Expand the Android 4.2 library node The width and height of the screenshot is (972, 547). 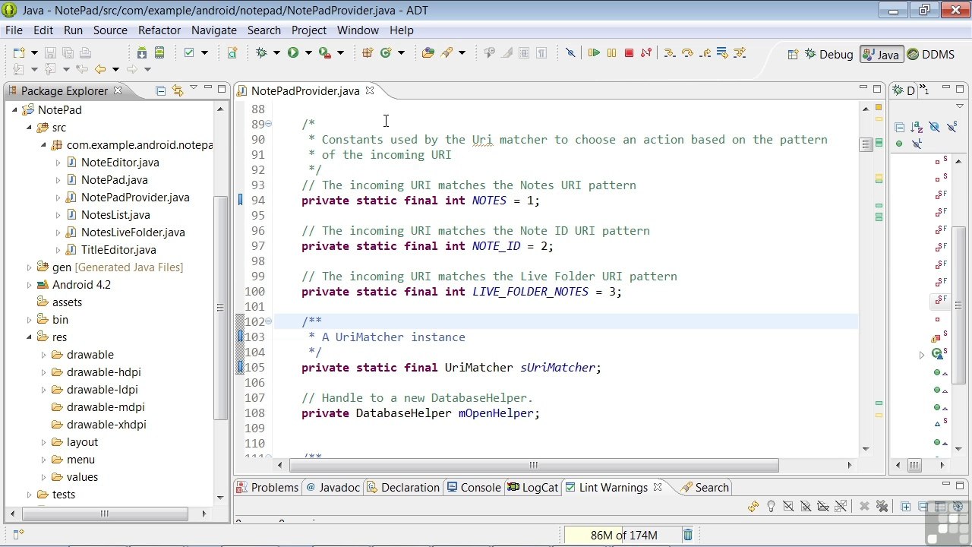point(29,284)
